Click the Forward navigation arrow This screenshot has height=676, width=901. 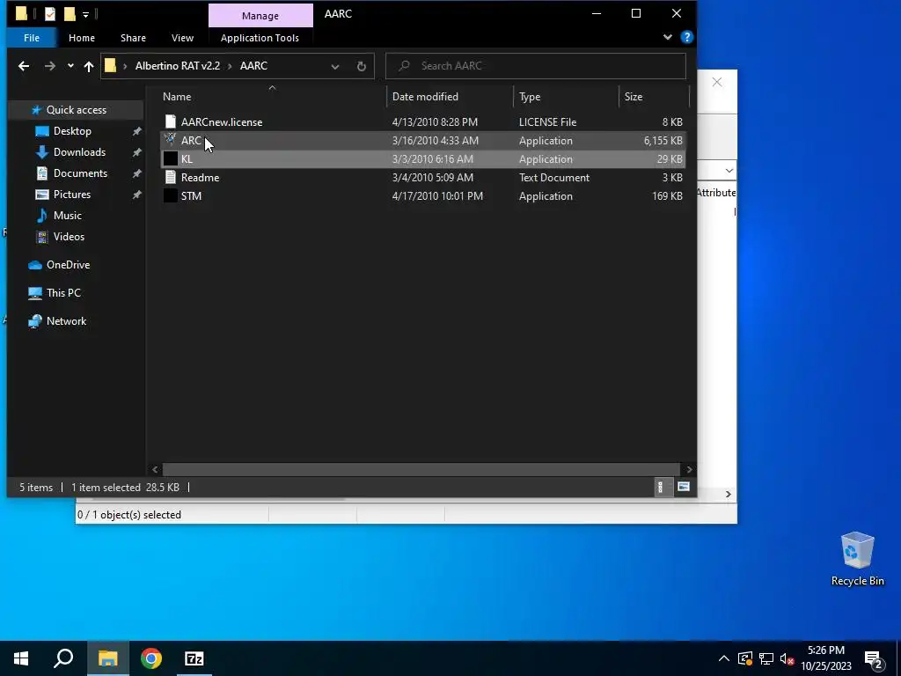[50, 66]
